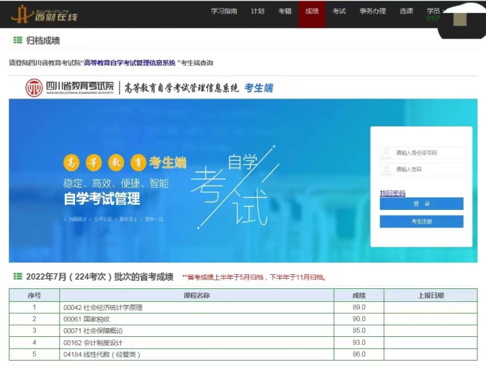Image resolution: width=486 pixels, height=368 pixels.
Task: Click the 找回密码 link
Action: click(393, 193)
